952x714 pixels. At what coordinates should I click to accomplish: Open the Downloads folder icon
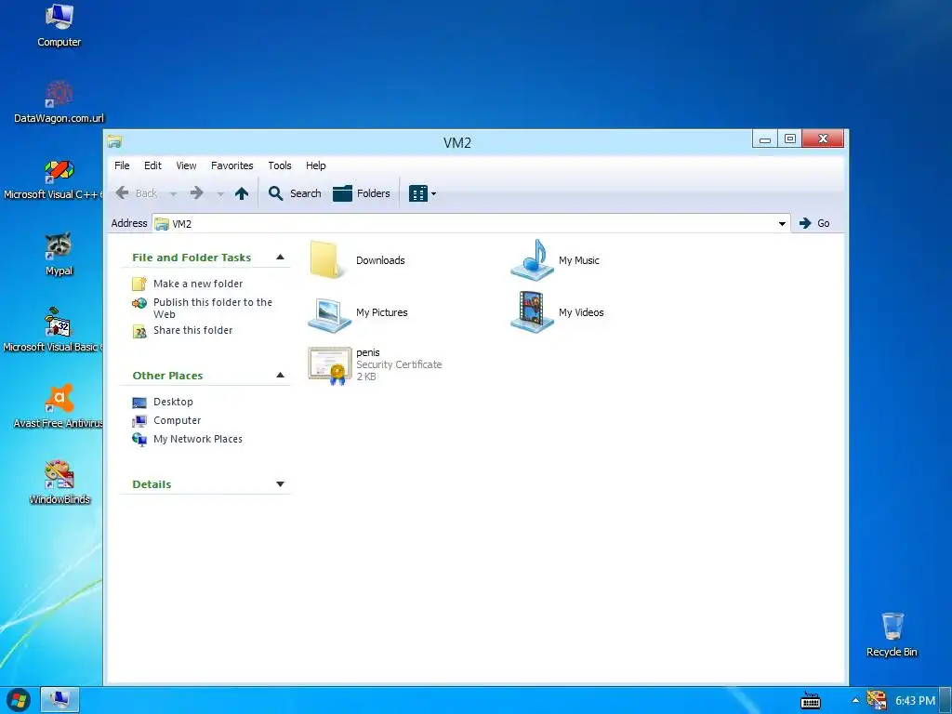coord(328,259)
